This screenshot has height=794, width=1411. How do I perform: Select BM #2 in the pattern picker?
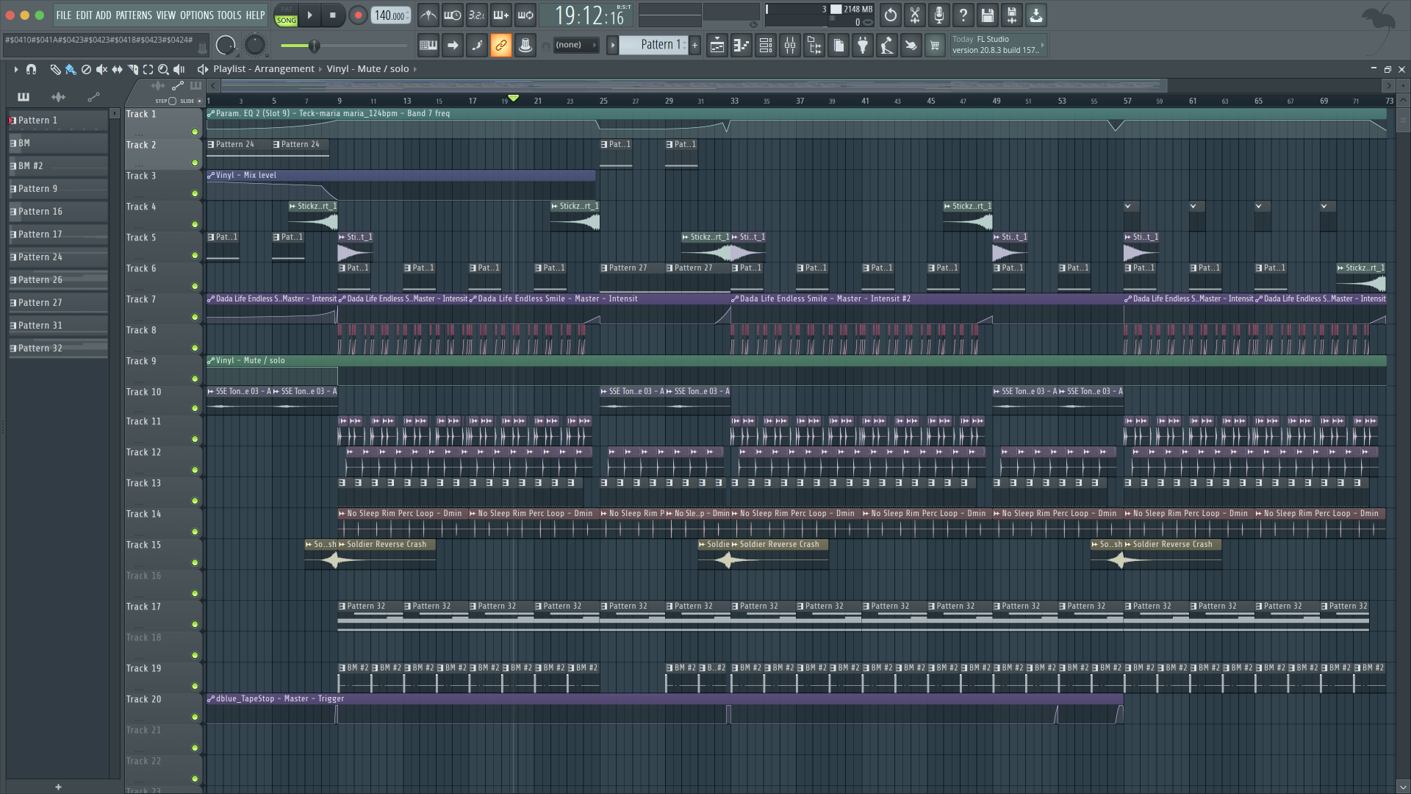pyautogui.click(x=58, y=166)
